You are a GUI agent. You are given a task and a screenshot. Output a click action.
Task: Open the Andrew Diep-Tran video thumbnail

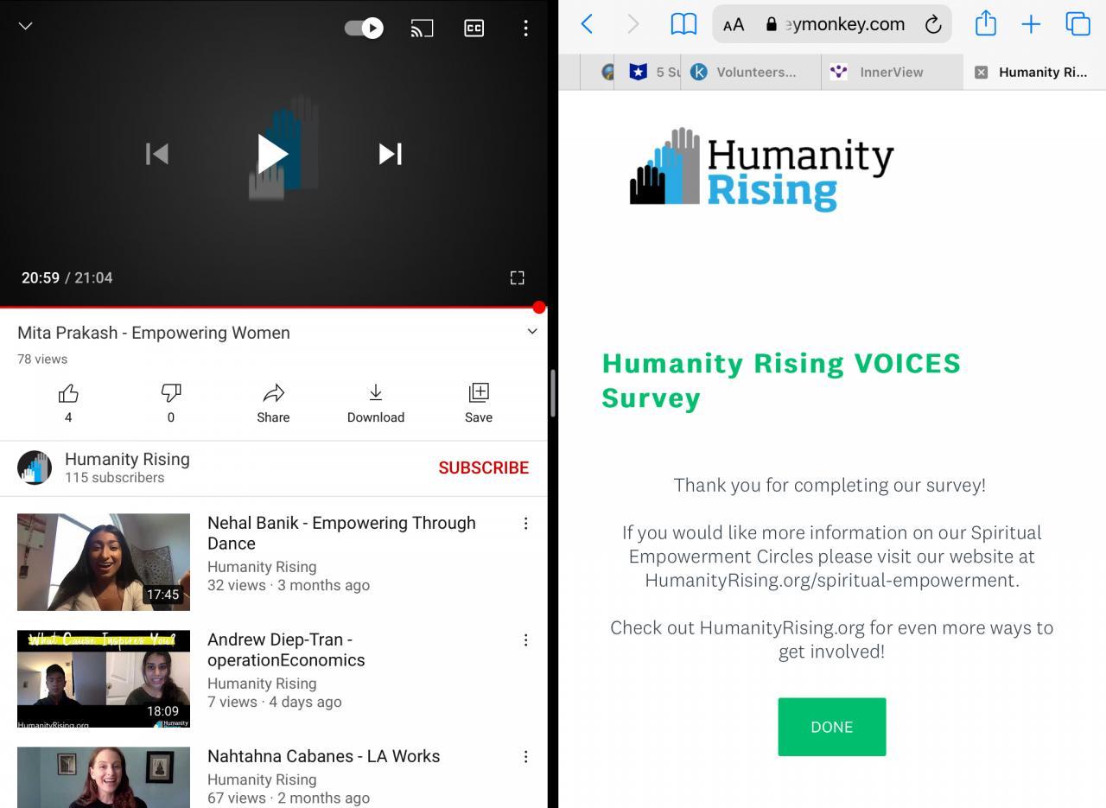tap(104, 678)
